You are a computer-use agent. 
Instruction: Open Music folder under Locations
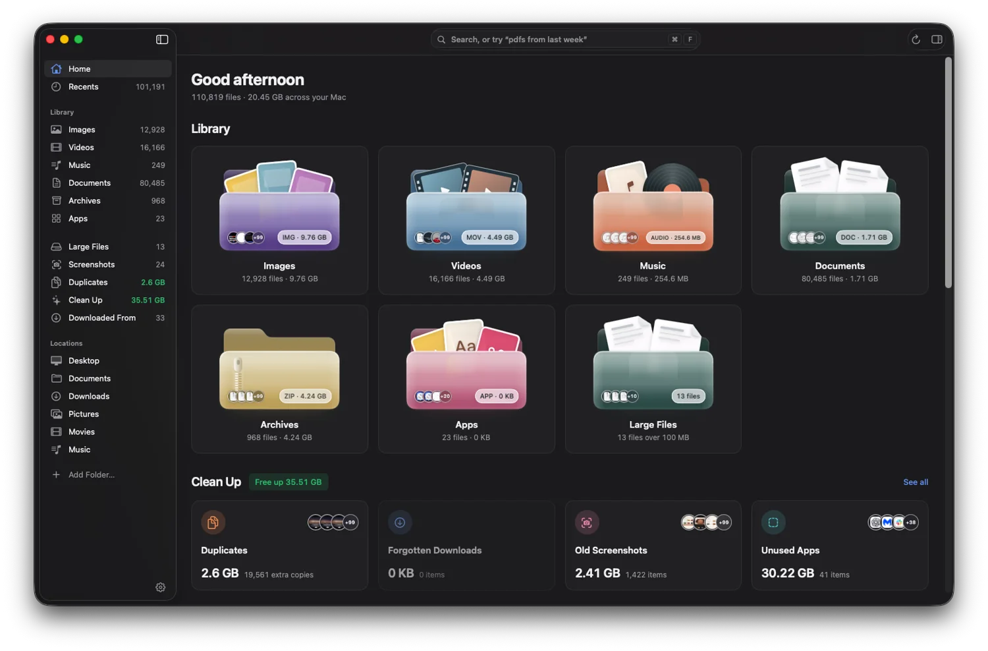point(108,449)
